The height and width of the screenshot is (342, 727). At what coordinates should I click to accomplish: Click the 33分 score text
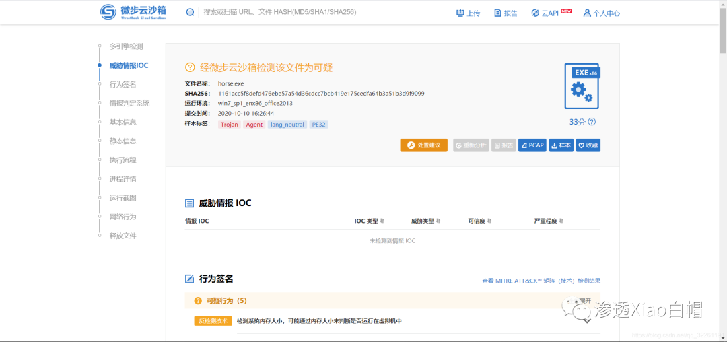click(x=578, y=122)
